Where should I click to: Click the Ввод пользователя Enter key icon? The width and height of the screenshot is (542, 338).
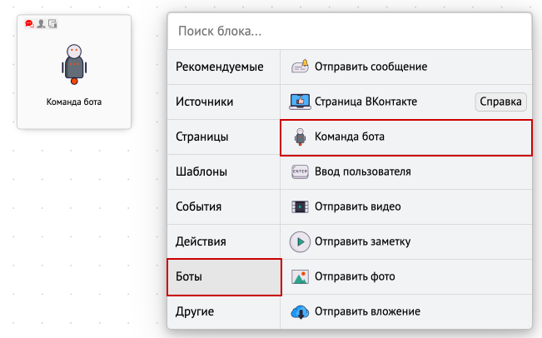point(300,171)
